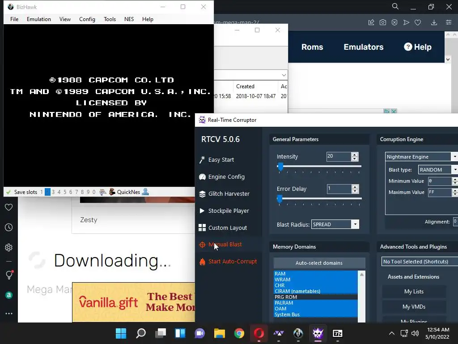Click Start Auto-Corrupt flame icon
This screenshot has height=344, width=458.
(x=202, y=262)
